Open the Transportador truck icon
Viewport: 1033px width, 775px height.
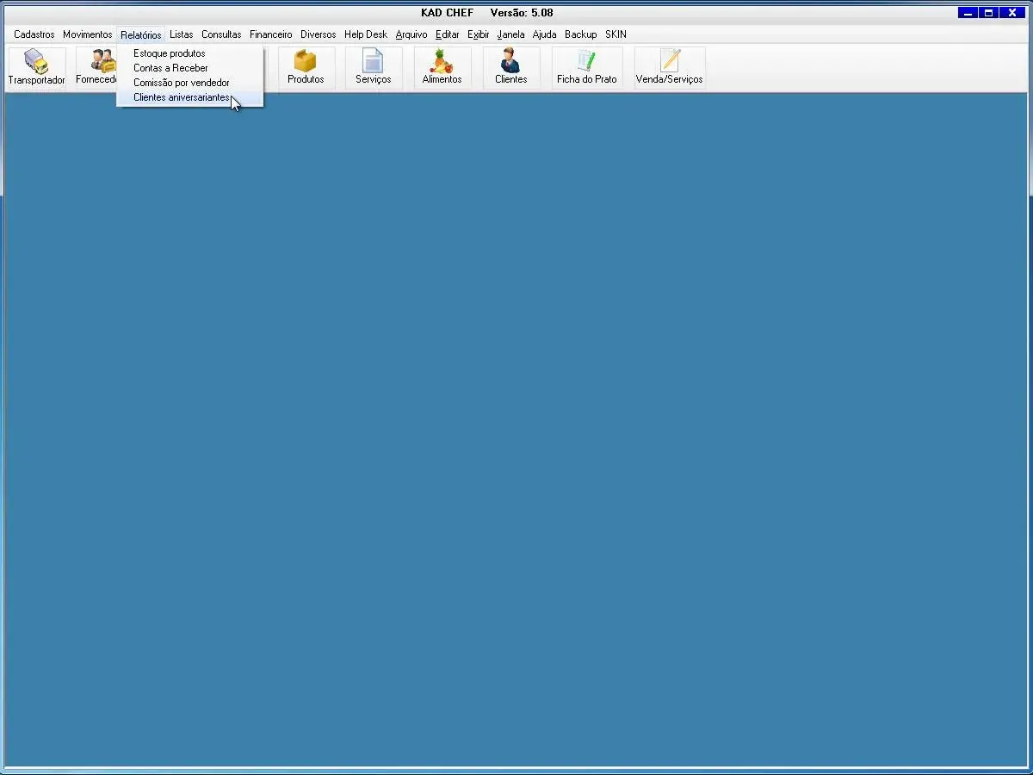point(36,67)
